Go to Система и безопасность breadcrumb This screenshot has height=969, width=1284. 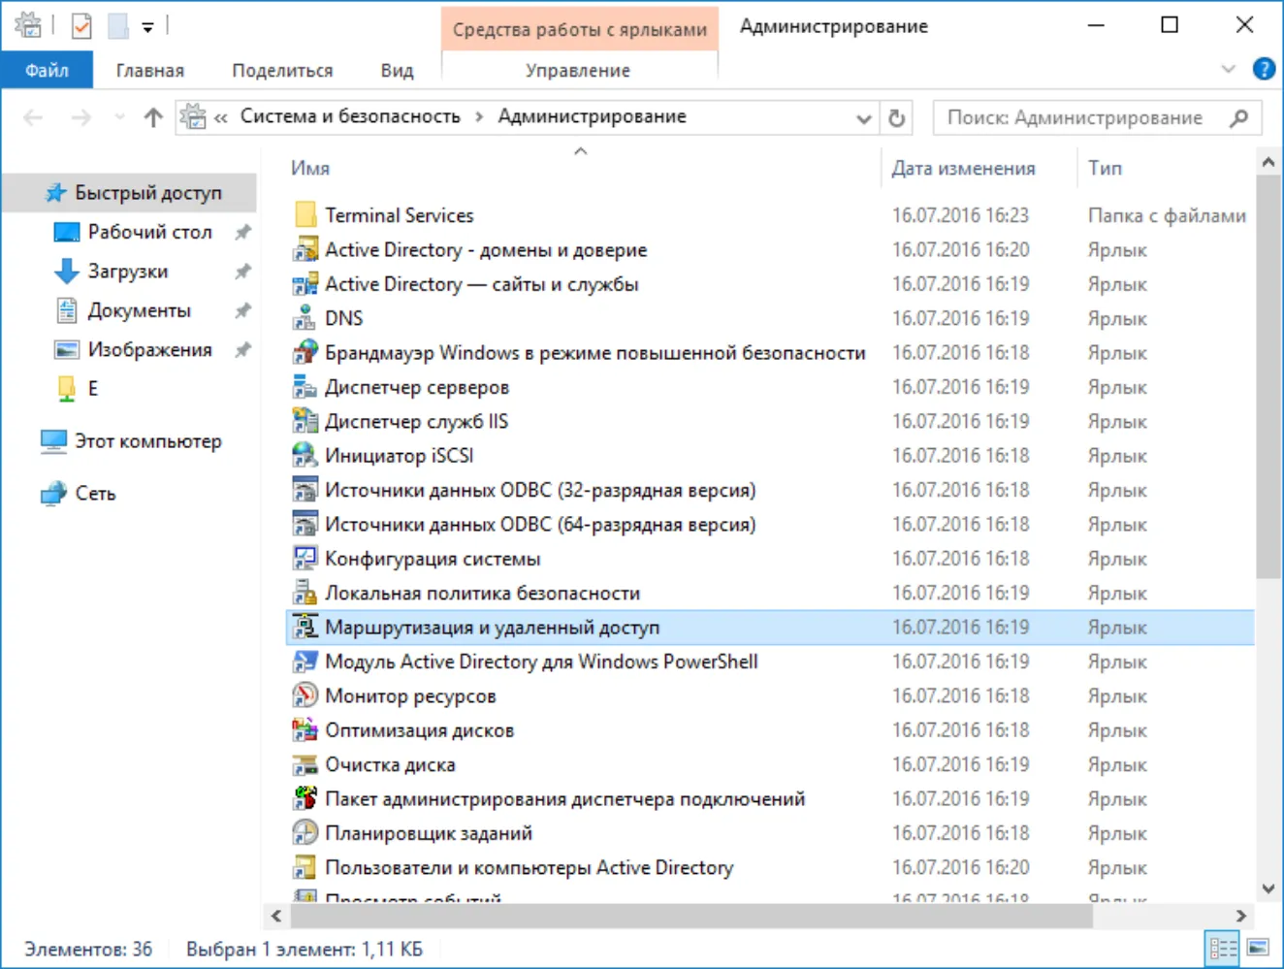350,116
